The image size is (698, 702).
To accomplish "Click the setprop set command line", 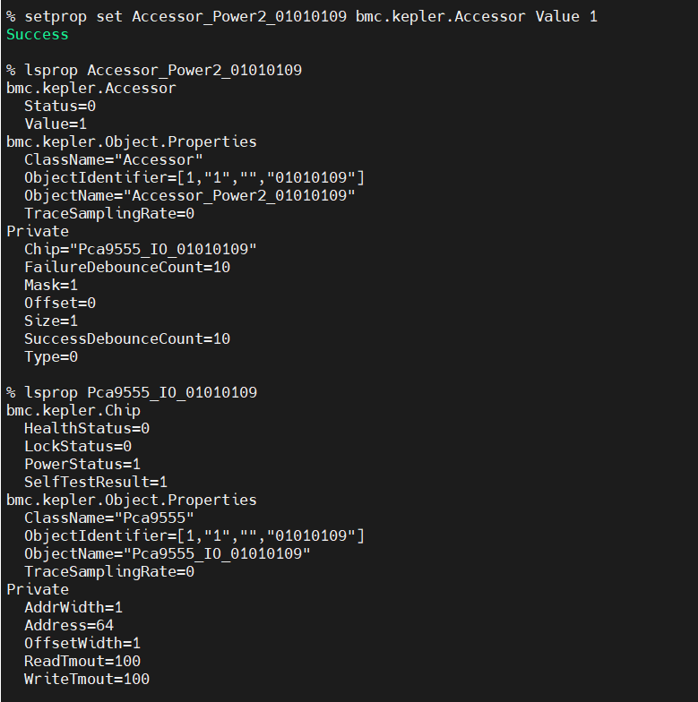I will point(301,16).
